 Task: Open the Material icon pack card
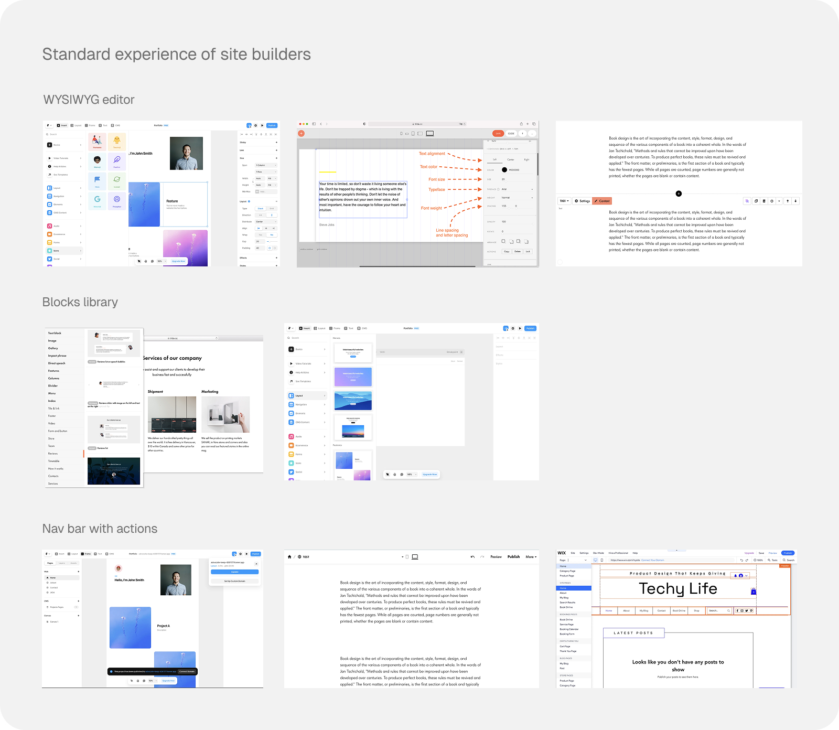pos(97,201)
